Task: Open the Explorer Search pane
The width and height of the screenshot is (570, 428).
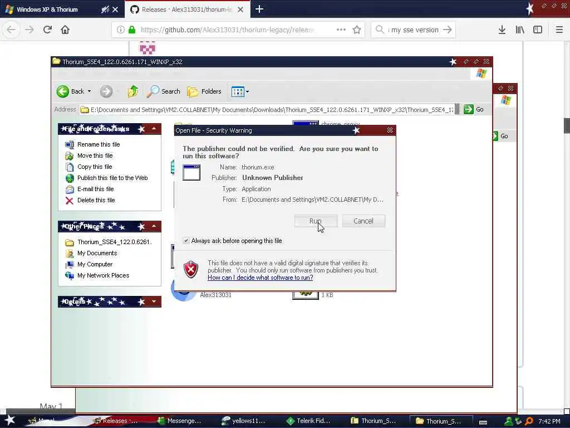Action: pos(163,91)
